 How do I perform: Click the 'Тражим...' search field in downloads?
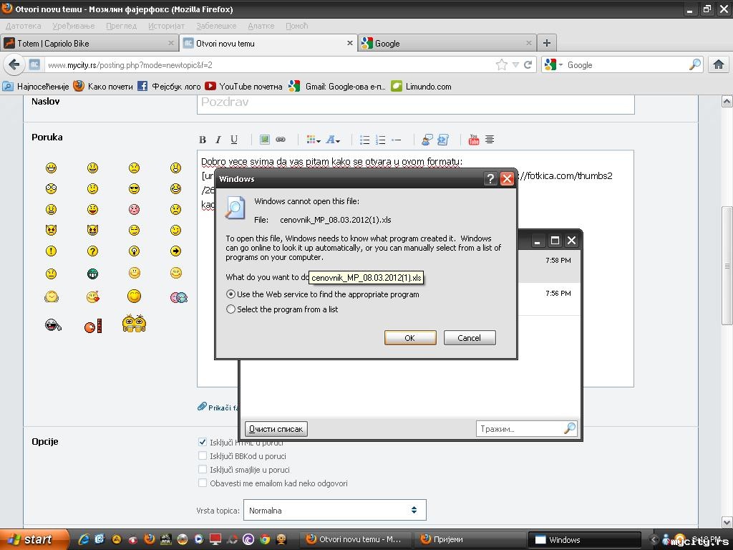click(526, 429)
